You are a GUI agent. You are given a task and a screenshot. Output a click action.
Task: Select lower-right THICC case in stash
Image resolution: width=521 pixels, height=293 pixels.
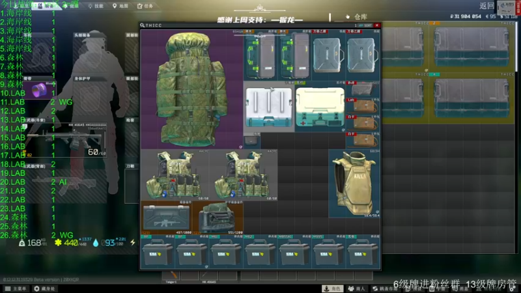pos(472,98)
